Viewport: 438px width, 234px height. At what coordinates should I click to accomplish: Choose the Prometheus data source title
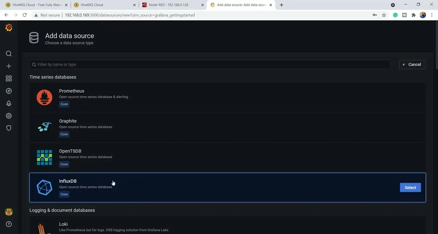[x=72, y=91]
